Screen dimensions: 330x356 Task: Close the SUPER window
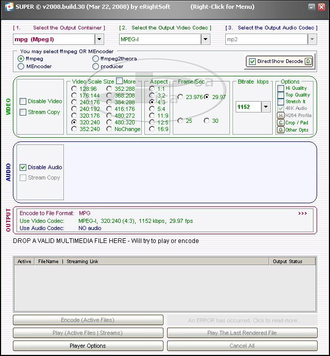pos(321,7)
